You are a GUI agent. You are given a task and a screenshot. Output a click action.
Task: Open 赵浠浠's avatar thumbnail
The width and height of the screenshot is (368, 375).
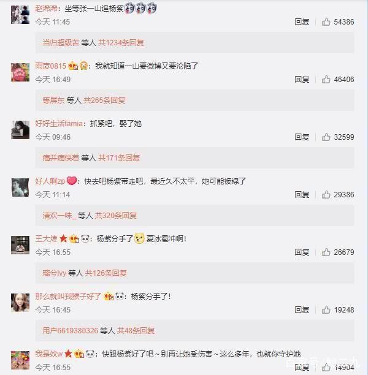pos(20,15)
